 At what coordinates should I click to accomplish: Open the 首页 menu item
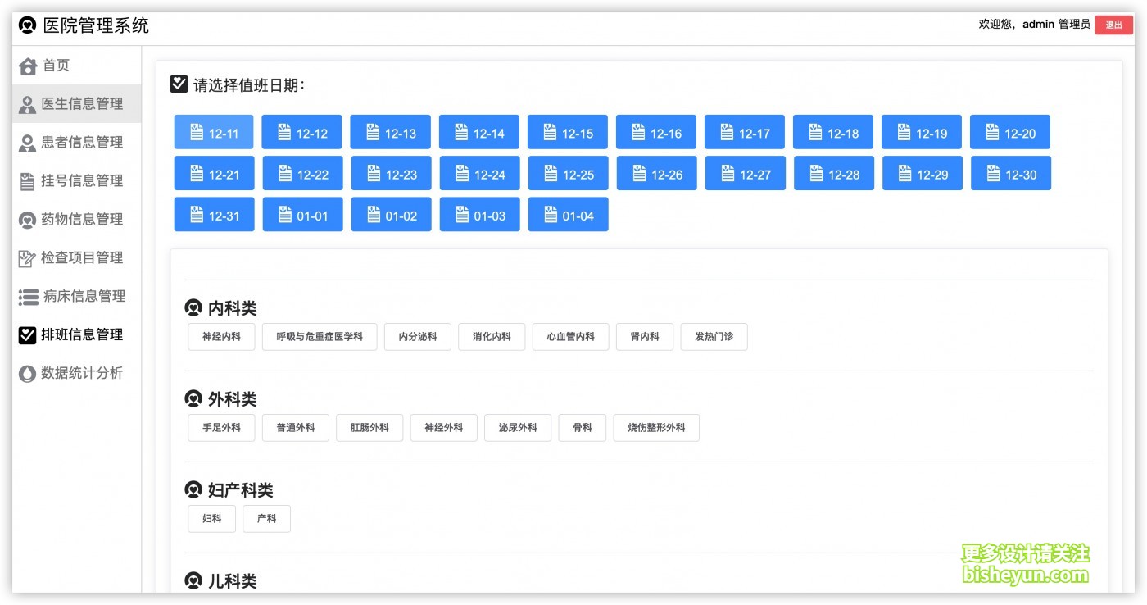(76, 66)
